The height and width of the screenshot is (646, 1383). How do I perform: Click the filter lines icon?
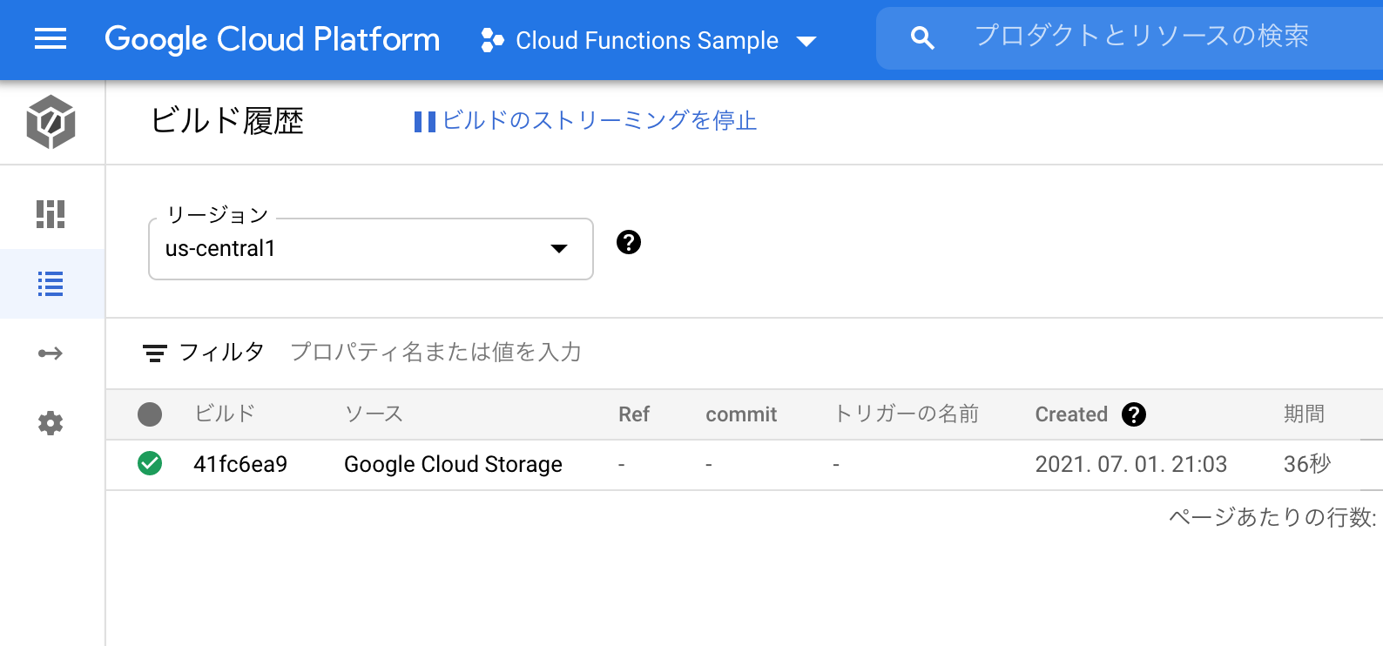click(155, 353)
